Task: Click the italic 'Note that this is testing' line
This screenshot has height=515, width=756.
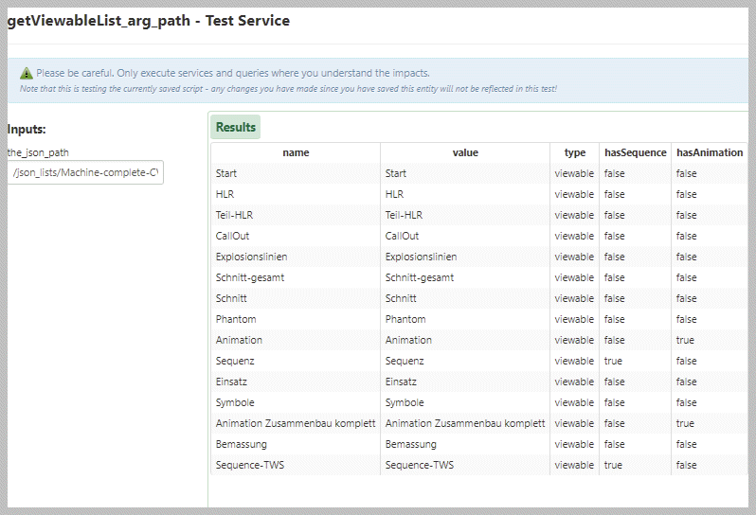Action: pyautogui.click(x=288, y=89)
